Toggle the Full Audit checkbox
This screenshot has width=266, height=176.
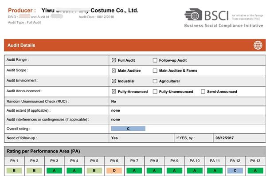[113, 60]
